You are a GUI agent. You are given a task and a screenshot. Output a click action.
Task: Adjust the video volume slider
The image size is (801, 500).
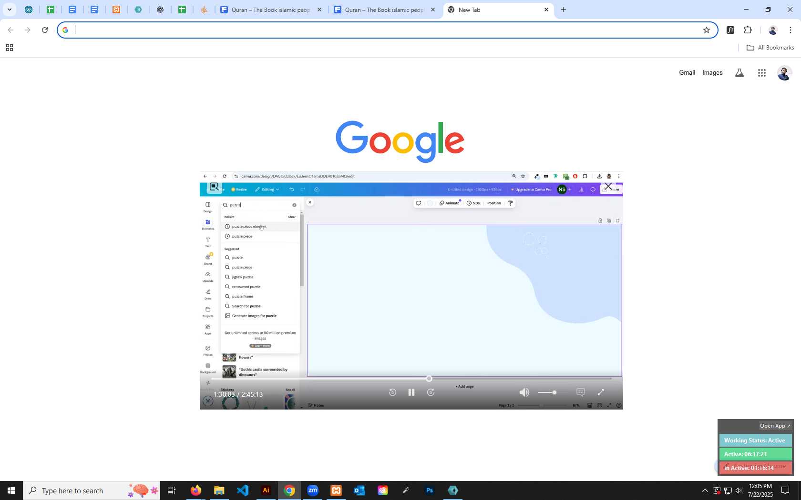[553, 392]
